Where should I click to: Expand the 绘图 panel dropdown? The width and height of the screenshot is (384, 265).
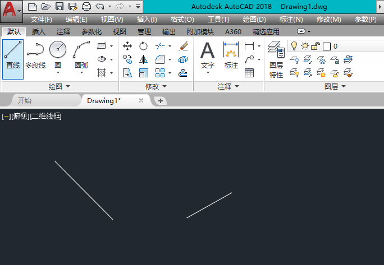click(60, 86)
